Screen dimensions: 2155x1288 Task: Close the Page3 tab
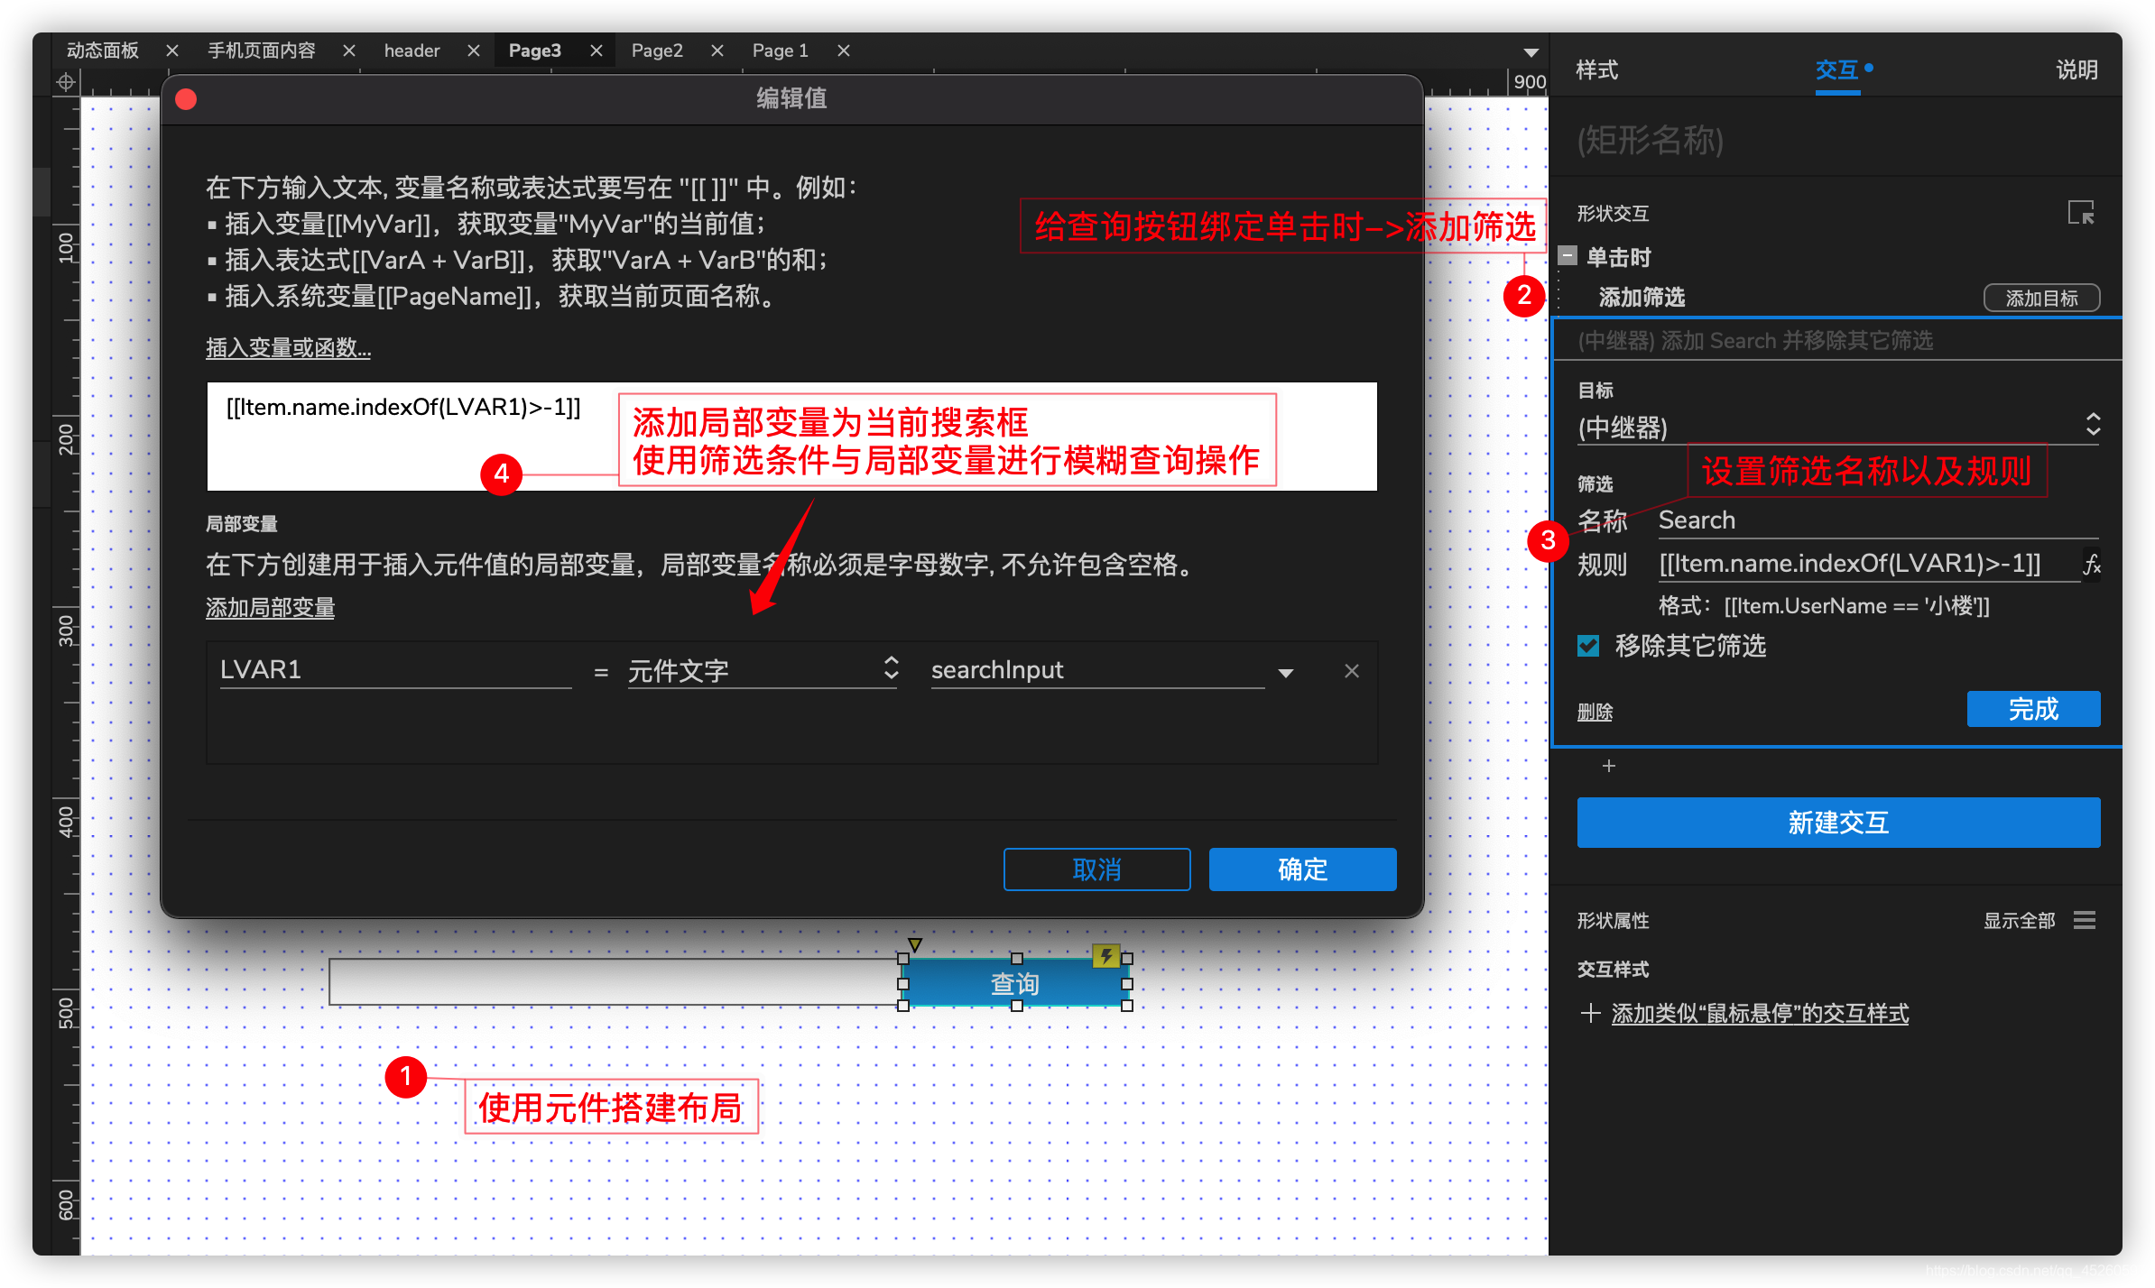596,51
